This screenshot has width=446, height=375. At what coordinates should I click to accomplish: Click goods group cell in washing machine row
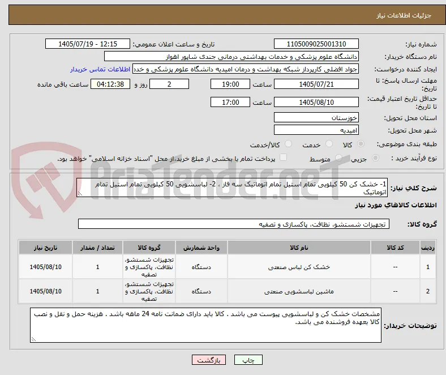[149, 291]
